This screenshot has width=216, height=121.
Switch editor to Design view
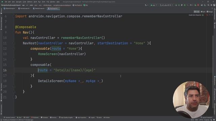click(x=210, y=12)
